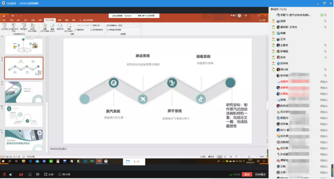Unmute the microphone in QQ call controls
This screenshot has width=334, height=179.
coord(4,175)
